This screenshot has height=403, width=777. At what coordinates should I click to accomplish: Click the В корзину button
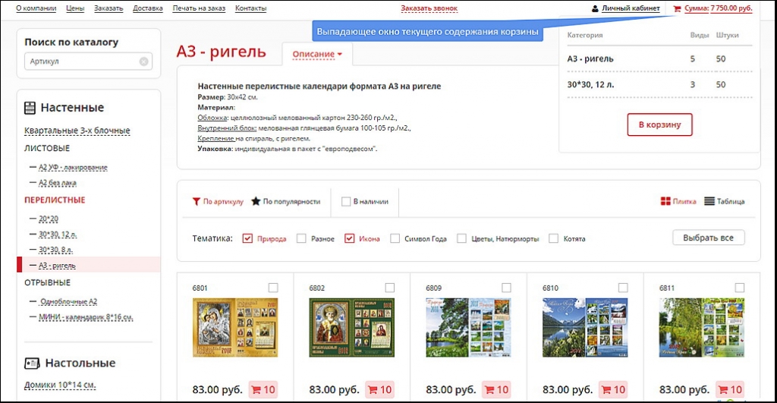coord(659,124)
